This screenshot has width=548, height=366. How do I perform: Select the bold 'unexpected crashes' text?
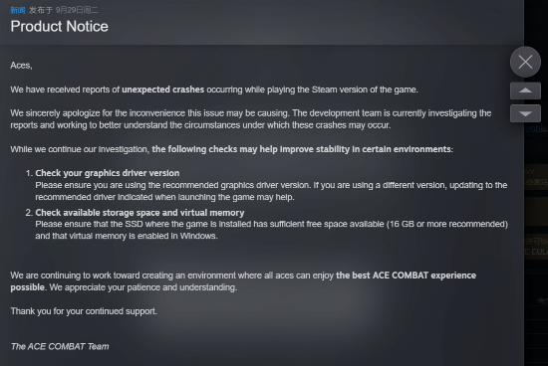pyautogui.click(x=162, y=90)
